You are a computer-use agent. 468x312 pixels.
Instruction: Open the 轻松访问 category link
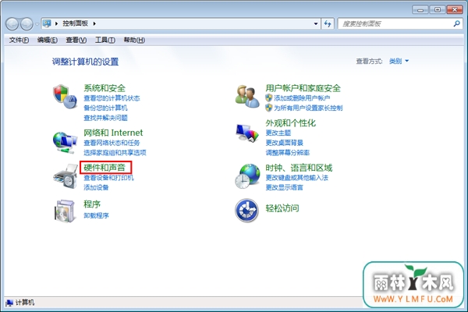[282, 208]
